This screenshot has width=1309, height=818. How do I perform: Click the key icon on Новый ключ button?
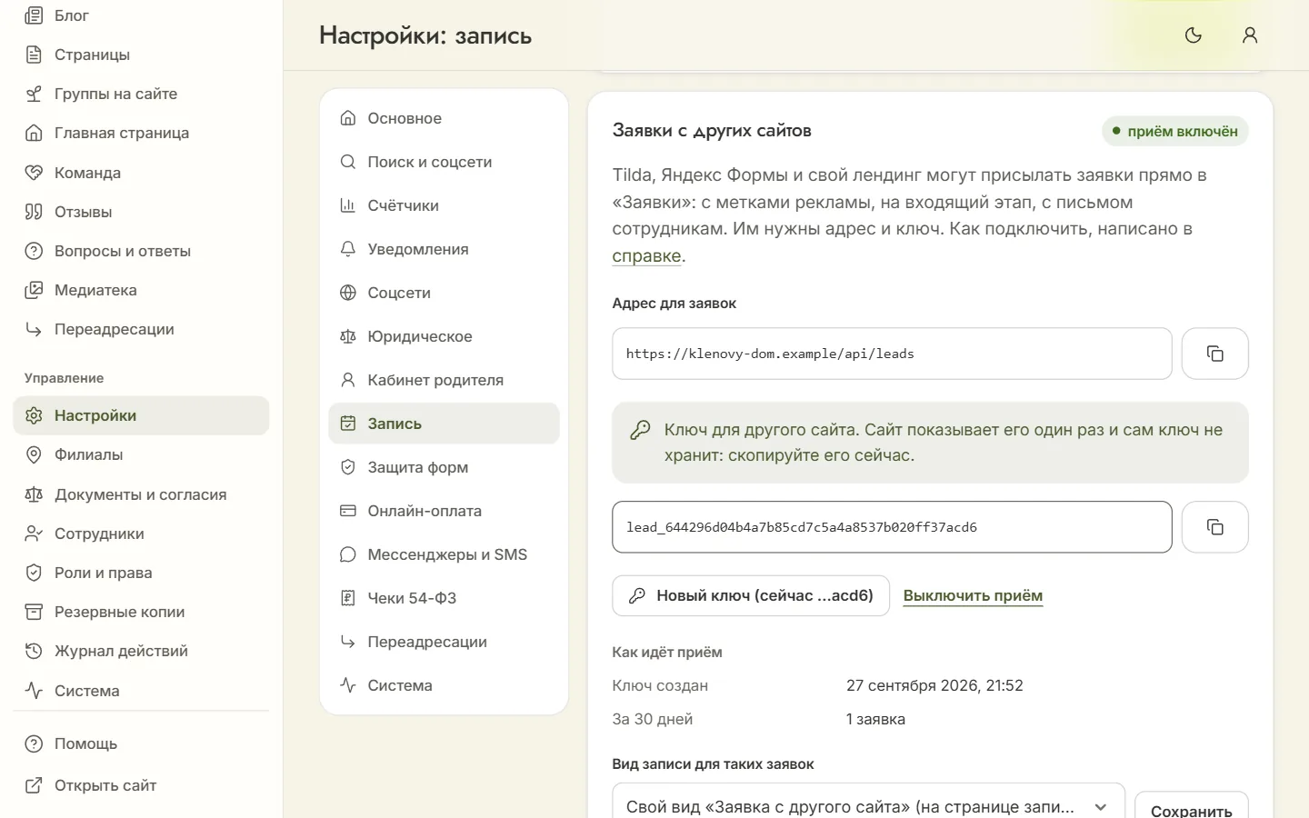pos(637,596)
